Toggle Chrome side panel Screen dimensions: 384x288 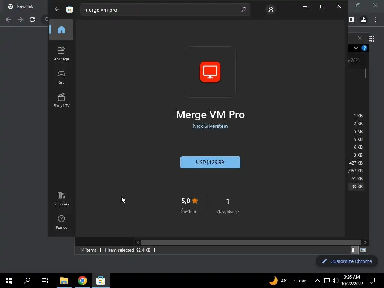tap(352, 19)
